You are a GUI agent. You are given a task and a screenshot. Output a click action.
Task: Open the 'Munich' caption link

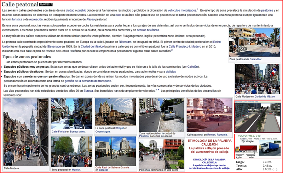click(76, 169)
